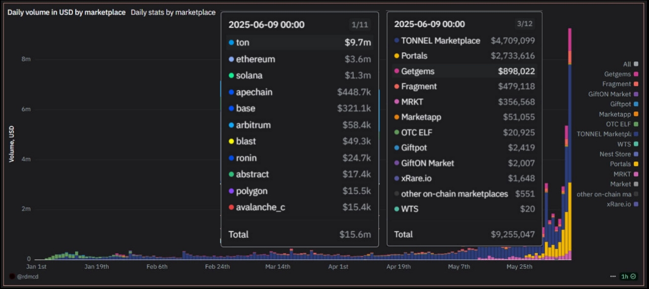649x289 pixels.
Task: Click the blast row label
Action: click(x=246, y=141)
